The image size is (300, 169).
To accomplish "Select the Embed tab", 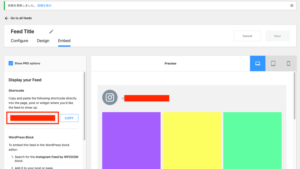I will pyautogui.click(x=64, y=41).
